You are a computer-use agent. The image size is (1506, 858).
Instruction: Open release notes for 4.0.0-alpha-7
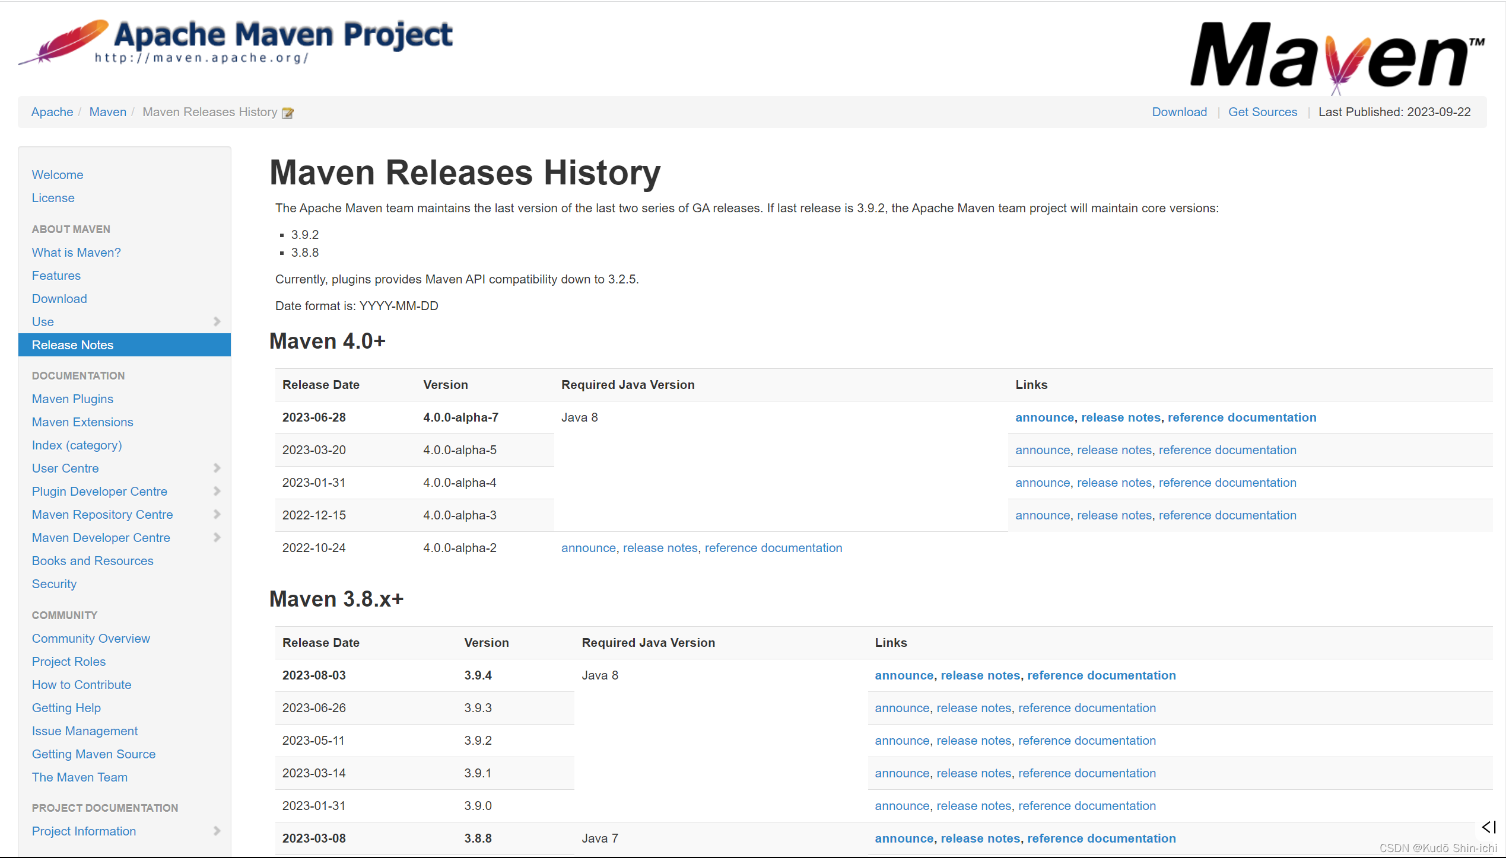1120,417
